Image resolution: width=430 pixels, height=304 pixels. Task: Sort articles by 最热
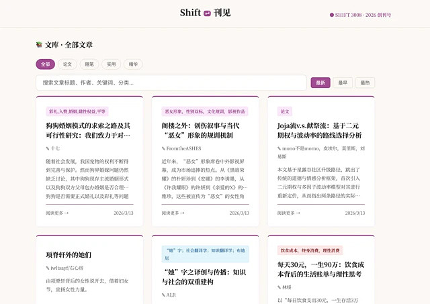365,83
